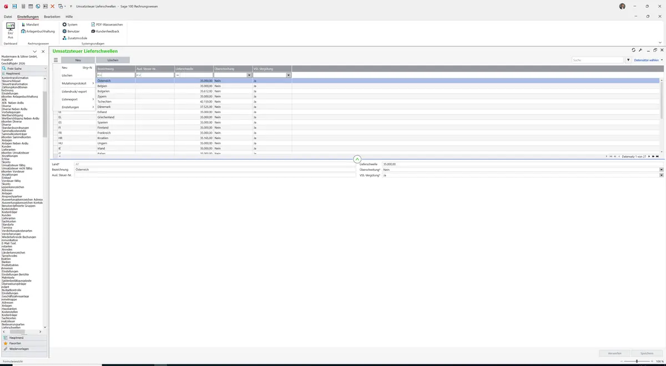The height and width of the screenshot is (366, 666).
Task: Click the filter funnel icon next to Suche
Action: pos(628,60)
